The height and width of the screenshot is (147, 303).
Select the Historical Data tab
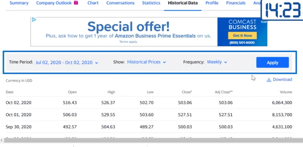click(x=183, y=3)
